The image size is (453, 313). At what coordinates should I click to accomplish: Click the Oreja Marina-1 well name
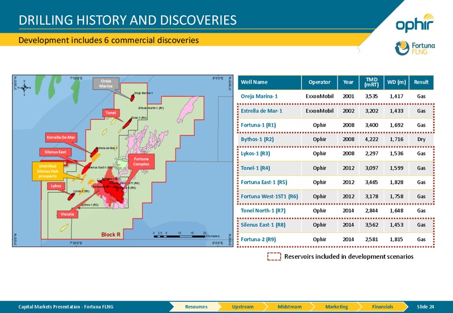point(259,96)
